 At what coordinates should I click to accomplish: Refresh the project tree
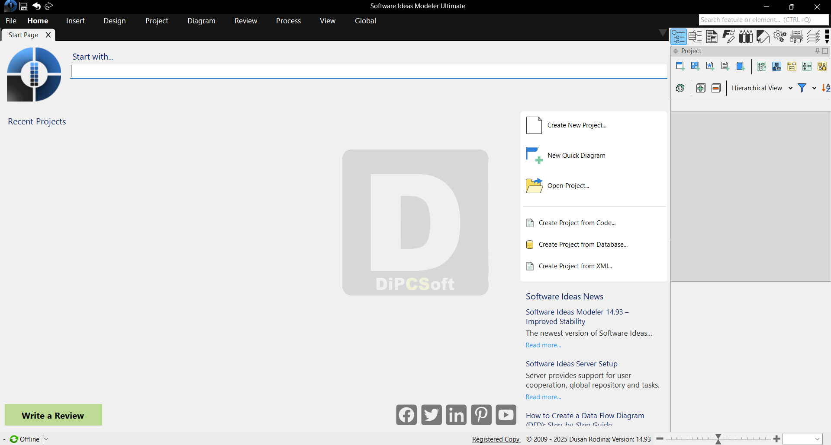[x=680, y=88]
